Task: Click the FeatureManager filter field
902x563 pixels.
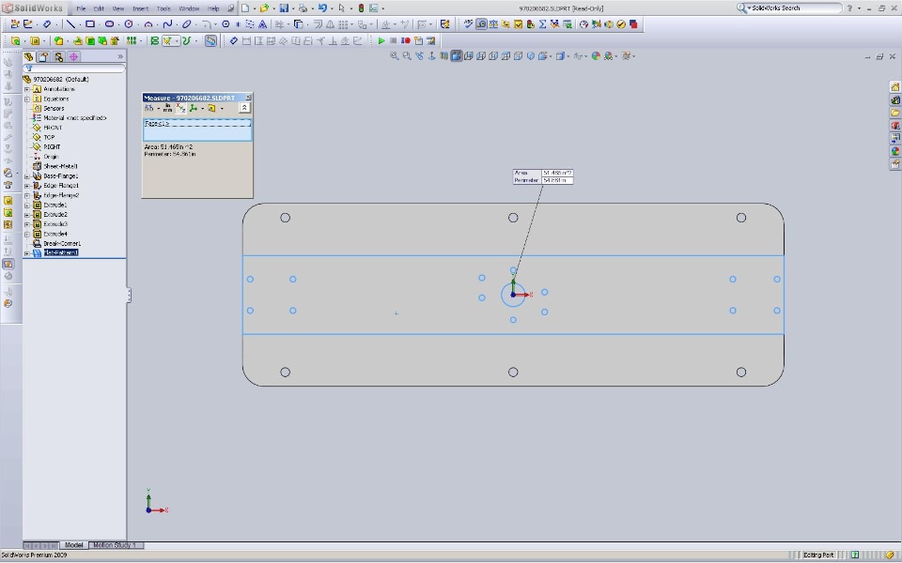Action: coord(74,68)
